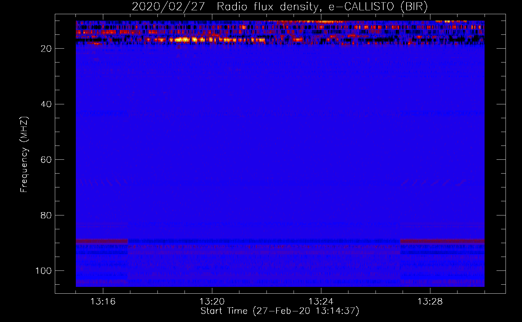Click the plot title "Radio flux density, e-CALLISTO (BIR)"

[x=322, y=6]
